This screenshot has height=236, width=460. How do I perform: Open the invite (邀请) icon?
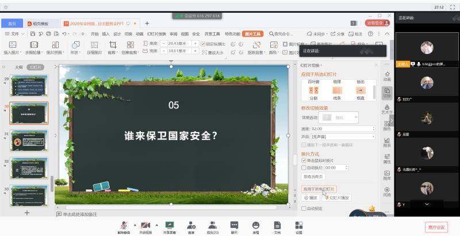(x=191, y=225)
